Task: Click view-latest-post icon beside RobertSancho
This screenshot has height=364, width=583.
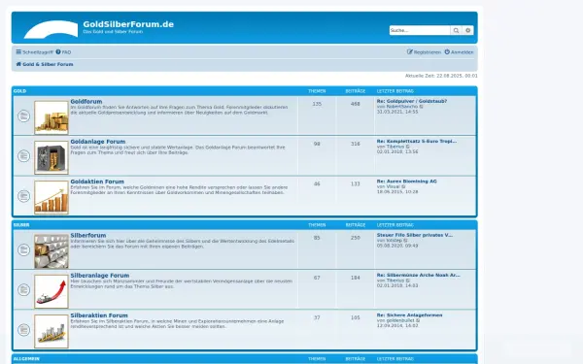Action: tap(422, 107)
